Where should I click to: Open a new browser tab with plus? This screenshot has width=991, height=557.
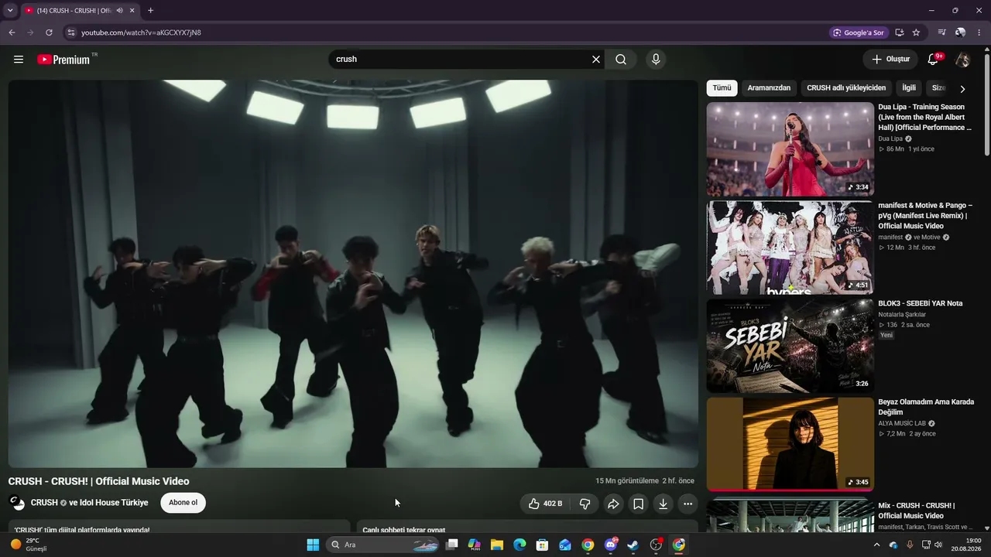click(150, 11)
